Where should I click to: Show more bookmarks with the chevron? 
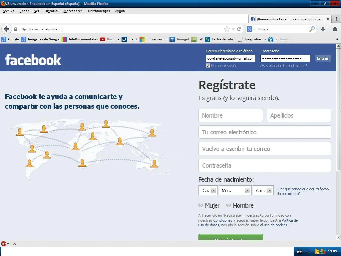(x=337, y=39)
